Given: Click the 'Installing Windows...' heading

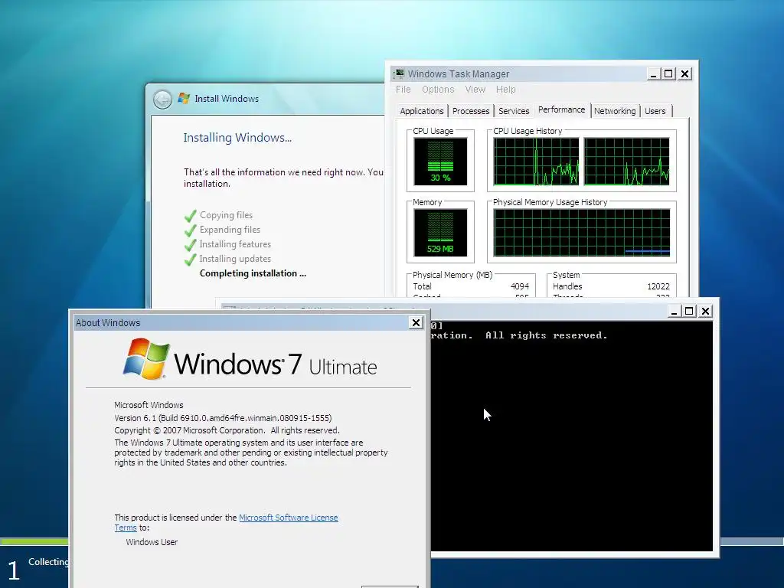Looking at the screenshot, I should point(237,138).
